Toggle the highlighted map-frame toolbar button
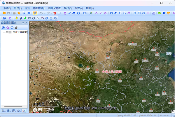Viewport: 175px width, 117px height. 35,13
